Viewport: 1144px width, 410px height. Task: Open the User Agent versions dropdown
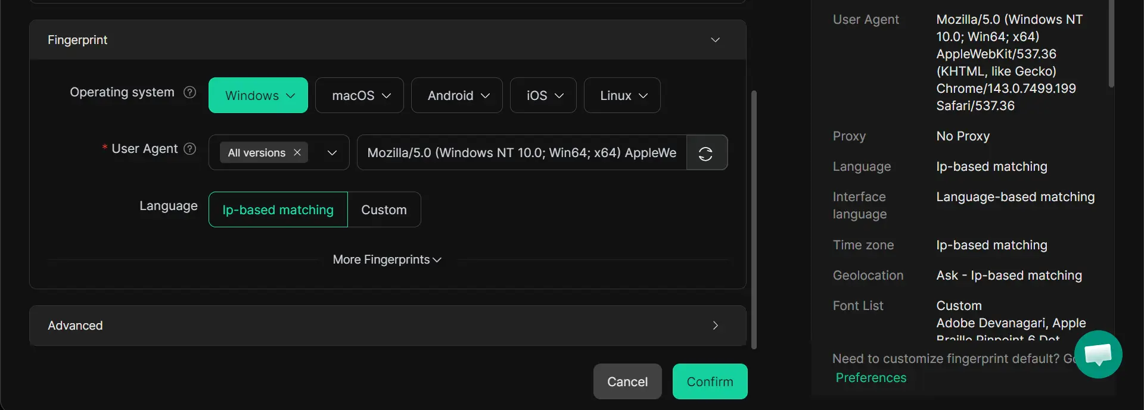pyautogui.click(x=332, y=153)
